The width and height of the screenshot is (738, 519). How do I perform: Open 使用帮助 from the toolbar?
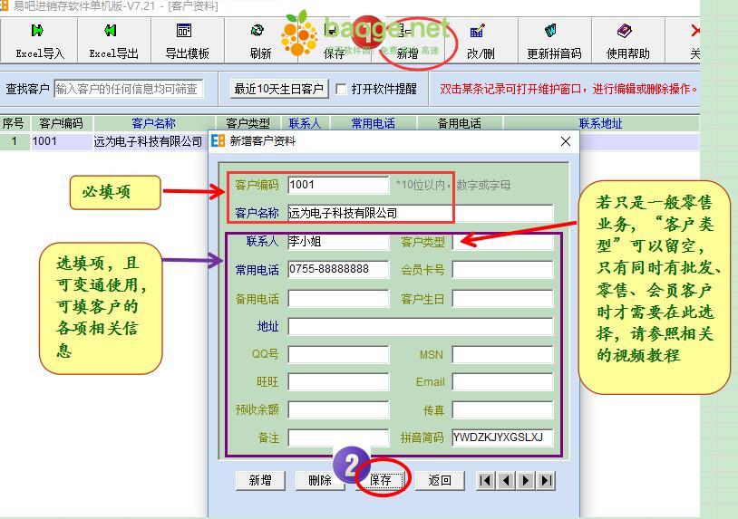pyautogui.click(x=627, y=41)
